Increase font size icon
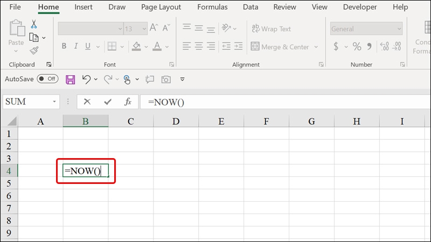Image resolution: width=431 pixels, height=242 pixels. pyautogui.click(x=154, y=27)
